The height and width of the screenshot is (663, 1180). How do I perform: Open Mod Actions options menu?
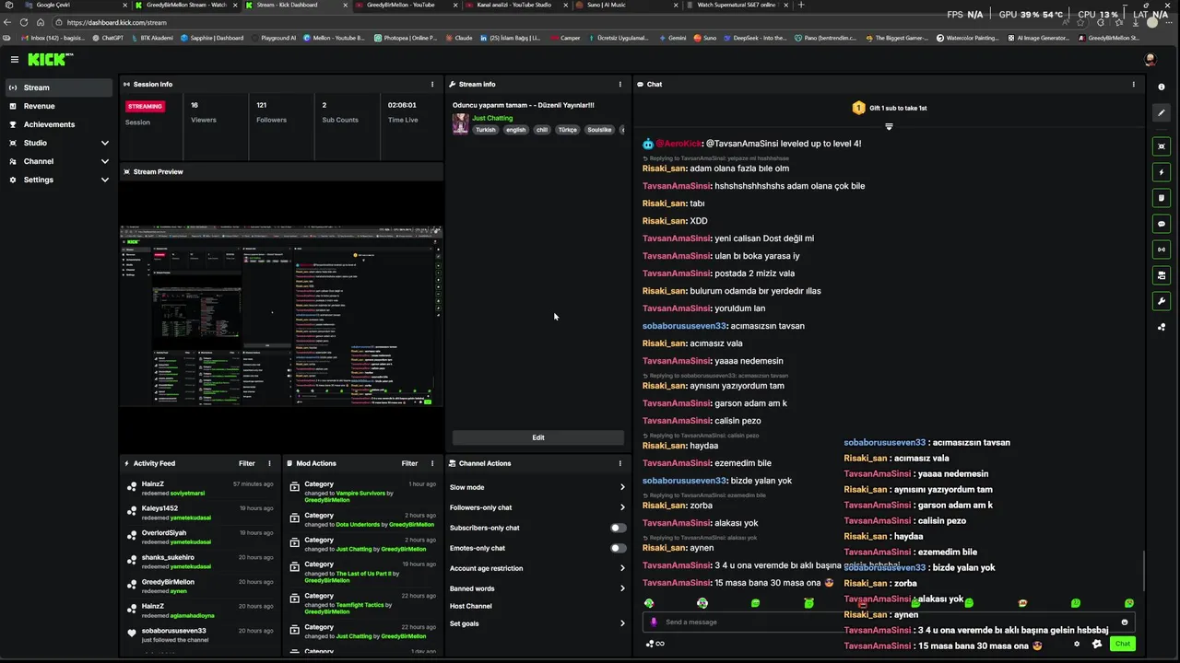(x=432, y=463)
